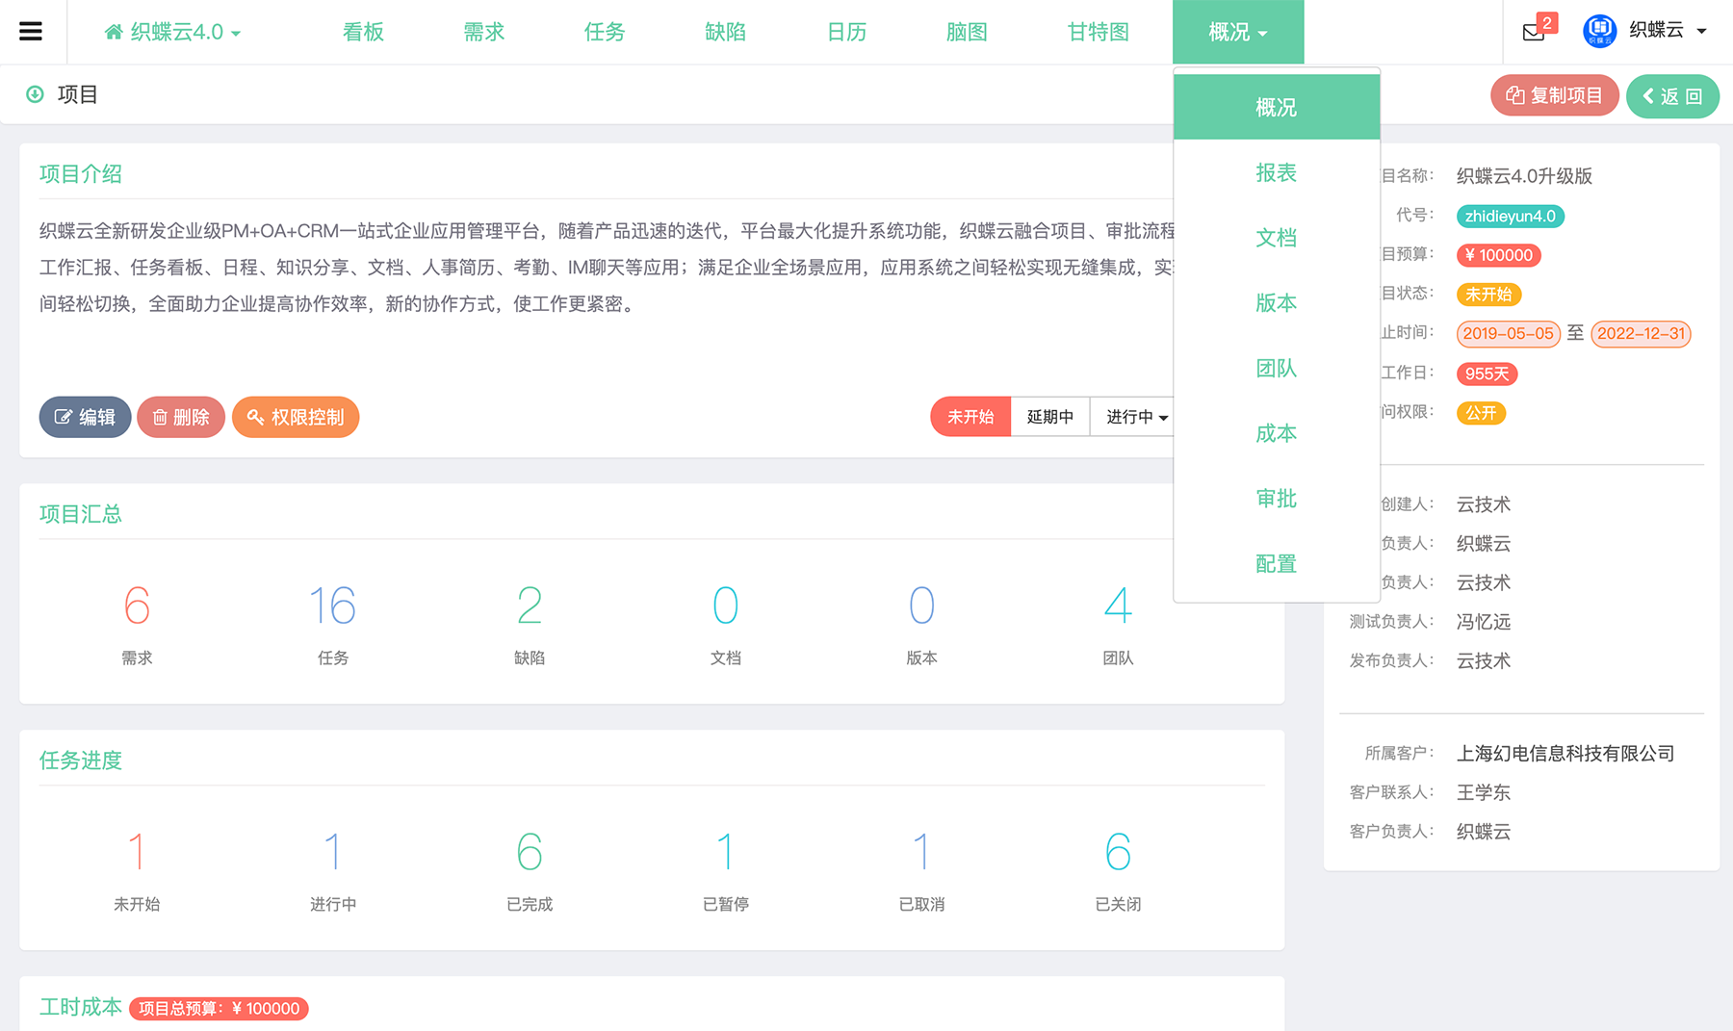This screenshot has height=1031, width=1733.
Task: Open the 文档 summary count 0
Action: (726, 606)
